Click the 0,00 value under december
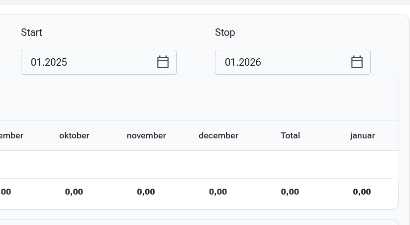The image size is (410, 225). [x=218, y=192]
